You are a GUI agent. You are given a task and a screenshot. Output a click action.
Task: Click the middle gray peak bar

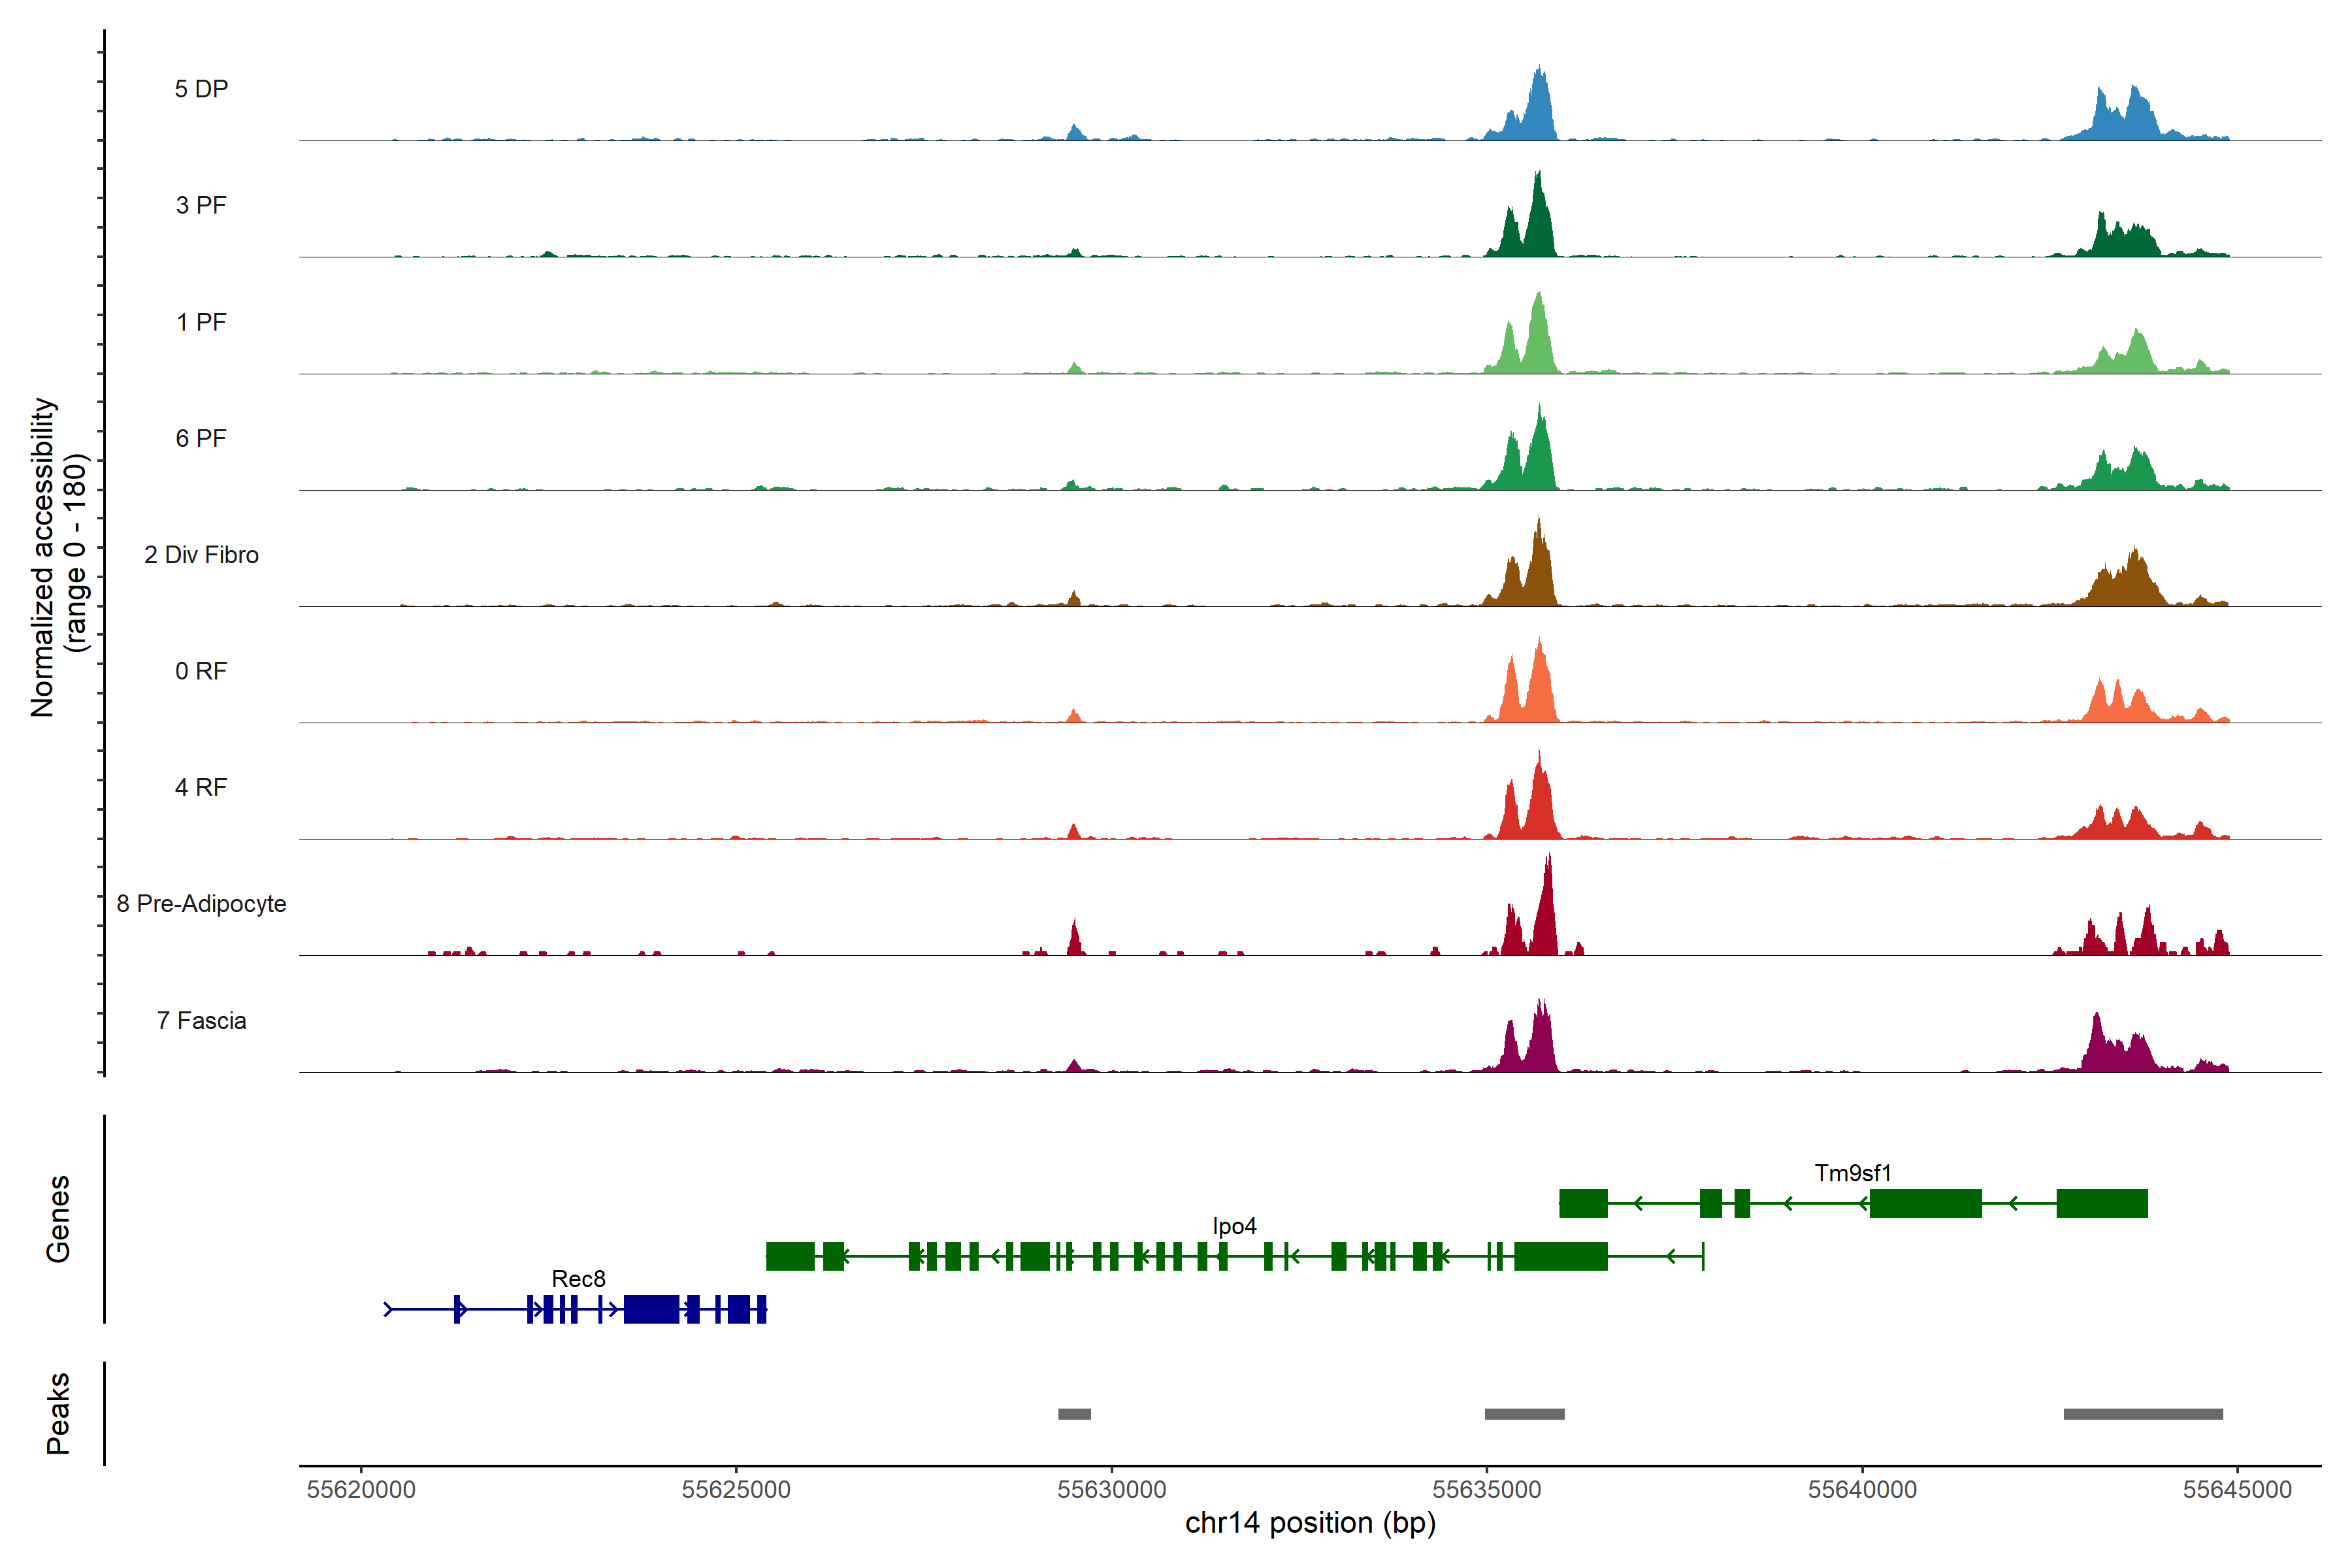tap(1524, 1414)
